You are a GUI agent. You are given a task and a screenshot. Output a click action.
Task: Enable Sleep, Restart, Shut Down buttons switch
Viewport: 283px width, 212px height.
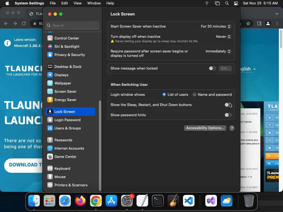[x=228, y=105]
